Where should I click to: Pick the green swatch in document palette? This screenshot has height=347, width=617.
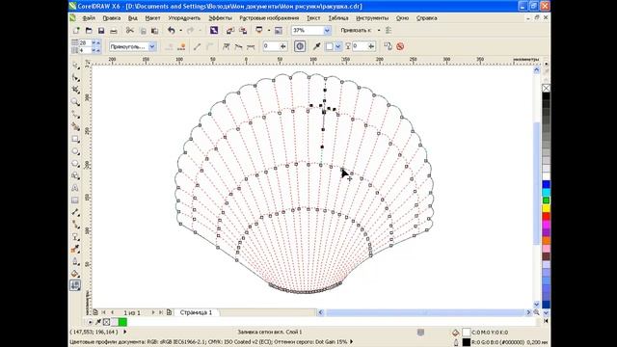click(x=122, y=322)
